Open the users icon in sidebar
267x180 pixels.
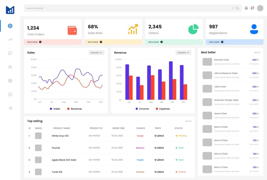pyautogui.click(x=10, y=67)
